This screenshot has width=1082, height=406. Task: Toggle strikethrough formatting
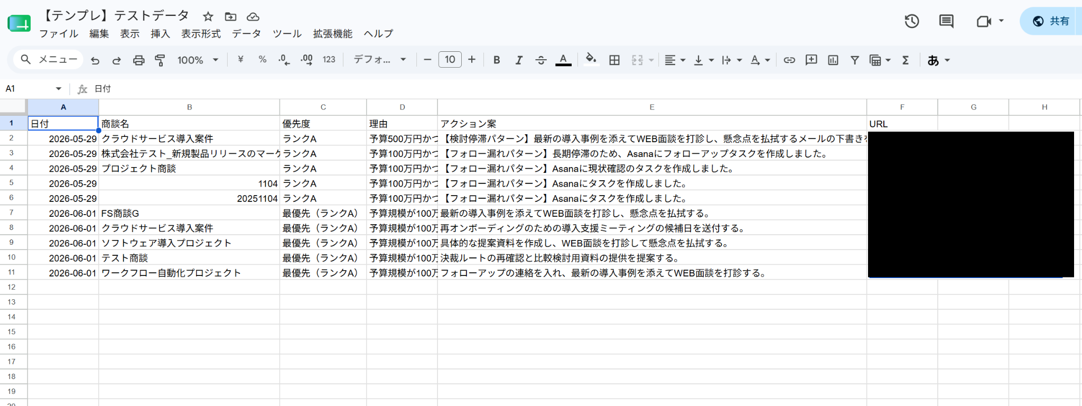tap(541, 60)
